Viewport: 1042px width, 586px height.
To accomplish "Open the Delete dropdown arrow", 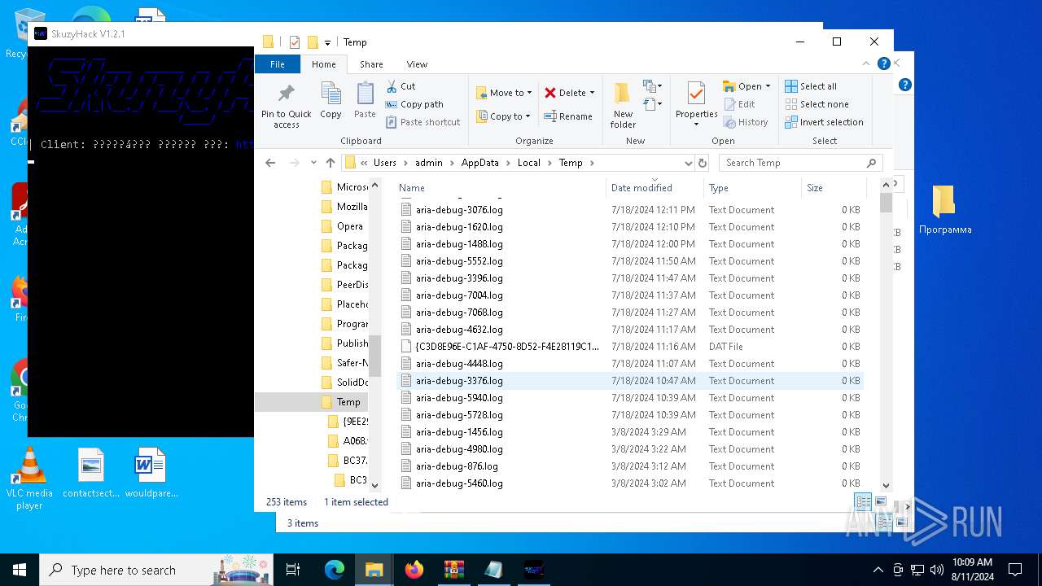I will (592, 93).
